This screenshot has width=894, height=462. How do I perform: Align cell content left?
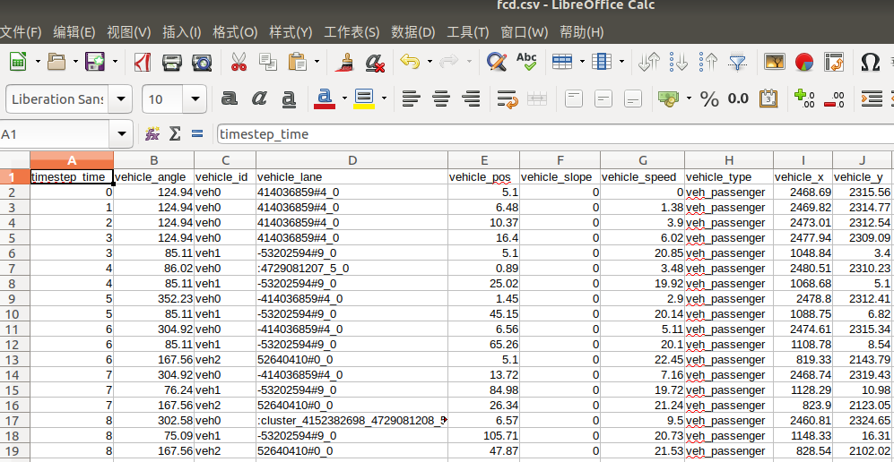(411, 99)
